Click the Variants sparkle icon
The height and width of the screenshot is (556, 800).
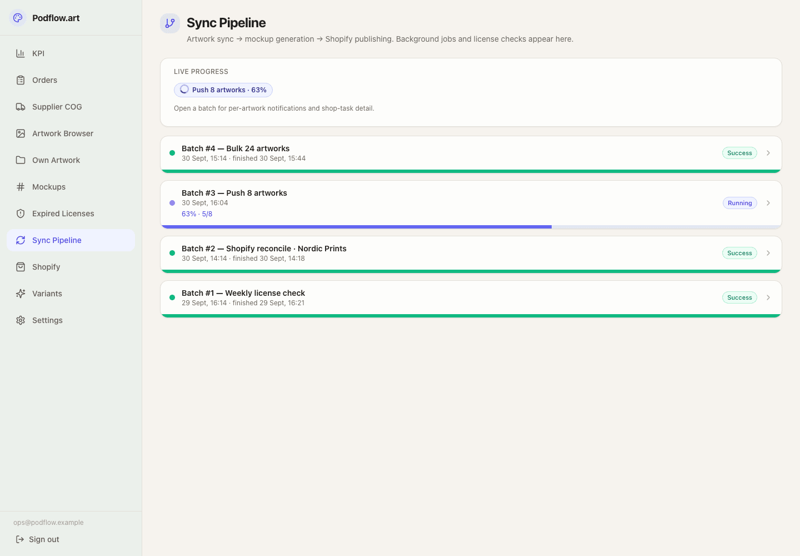click(21, 294)
